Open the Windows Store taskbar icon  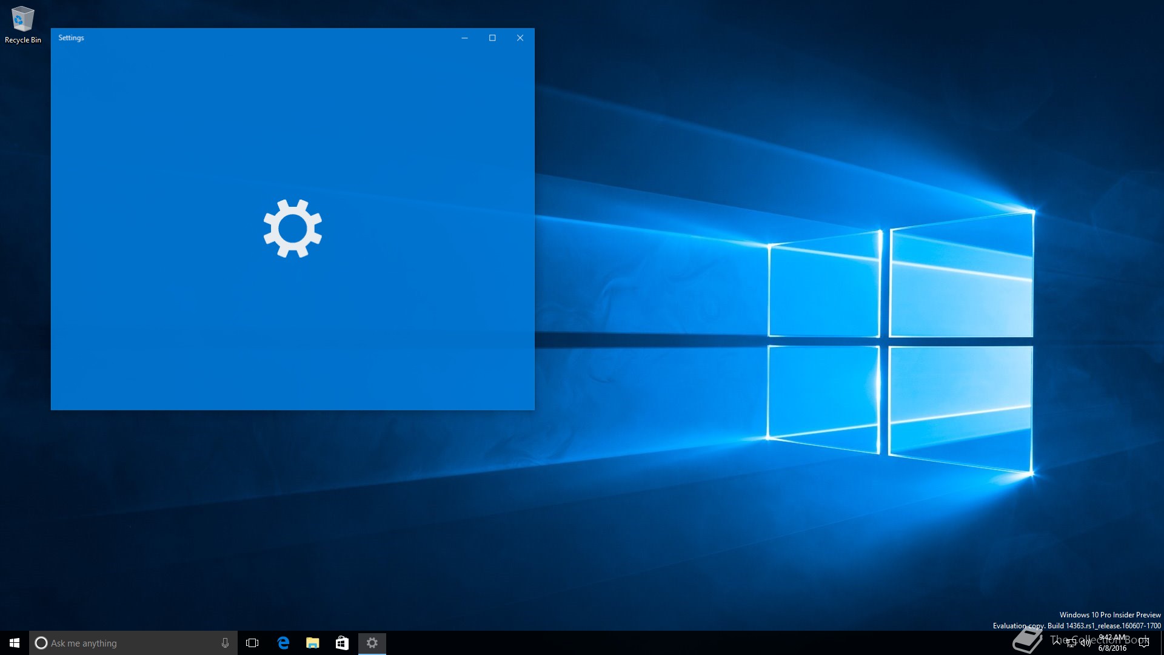[342, 643]
